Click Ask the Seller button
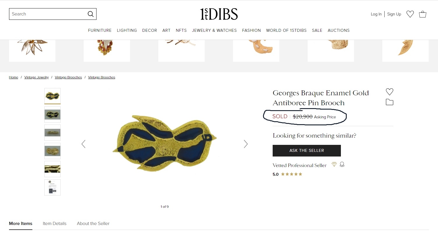The image size is (438, 232). (x=307, y=151)
